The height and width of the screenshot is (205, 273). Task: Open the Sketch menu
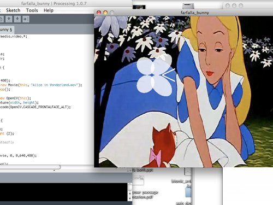[x=13, y=10]
